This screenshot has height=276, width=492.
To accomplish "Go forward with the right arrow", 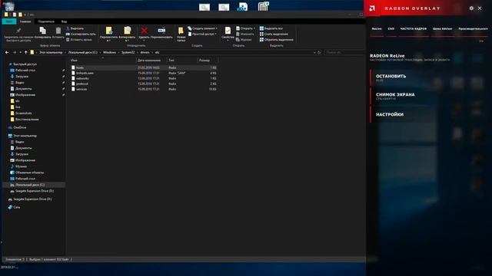I will 15,53.
